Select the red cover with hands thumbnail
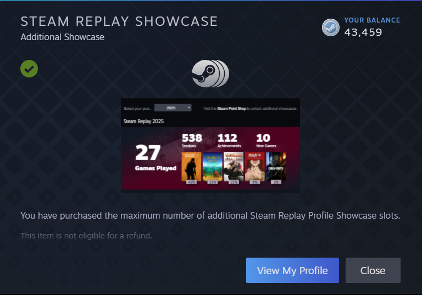Image resolution: width=422 pixels, height=295 pixels. 254,166
